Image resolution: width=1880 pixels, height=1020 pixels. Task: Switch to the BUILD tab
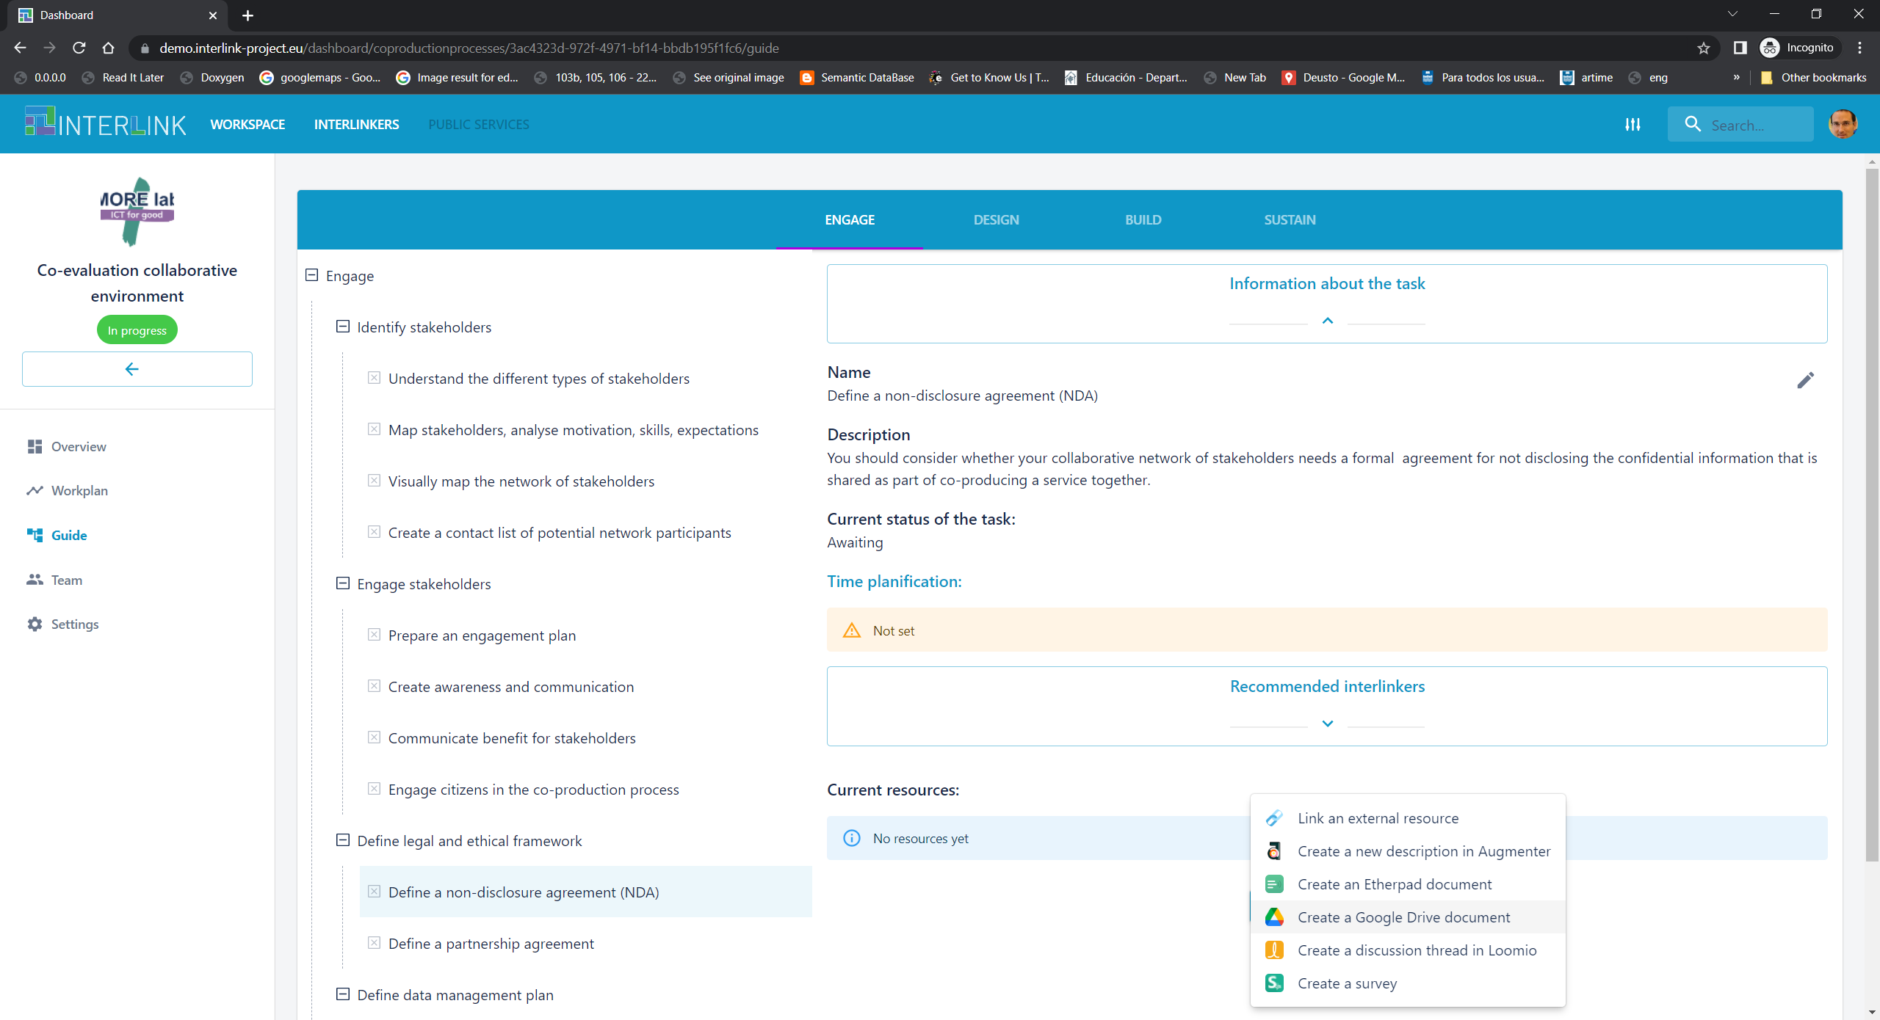1141,220
